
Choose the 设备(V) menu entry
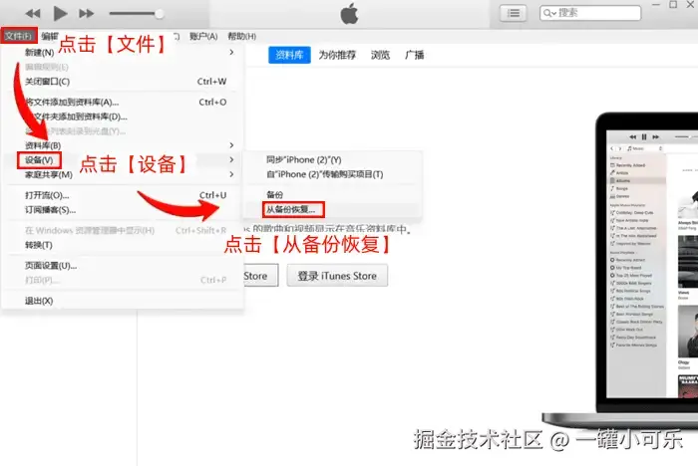tap(123, 159)
